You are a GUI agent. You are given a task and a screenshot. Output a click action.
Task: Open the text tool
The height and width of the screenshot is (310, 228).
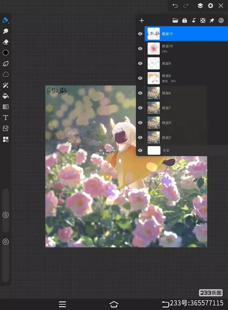[x=5, y=118]
